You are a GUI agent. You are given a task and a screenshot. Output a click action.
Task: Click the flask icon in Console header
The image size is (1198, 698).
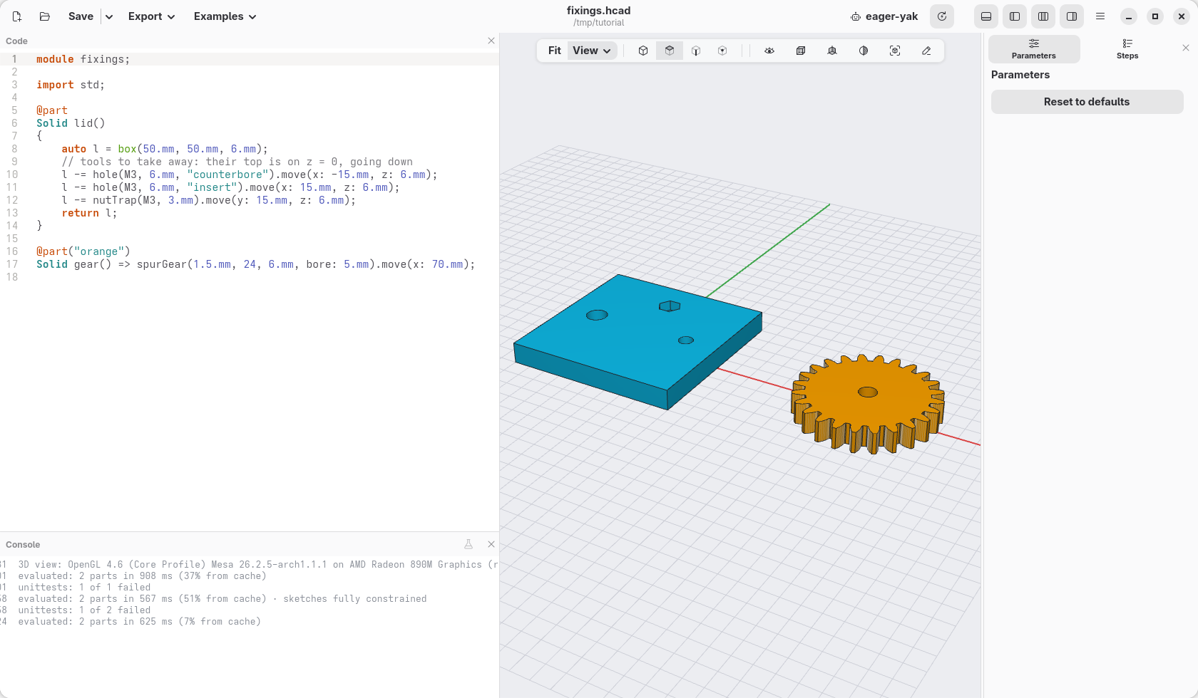(x=469, y=544)
